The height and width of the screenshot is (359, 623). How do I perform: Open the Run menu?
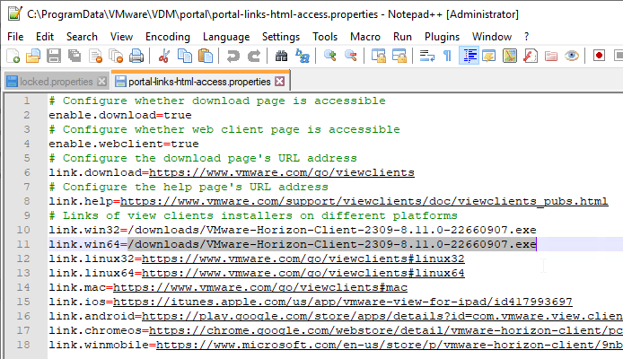tap(402, 37)
